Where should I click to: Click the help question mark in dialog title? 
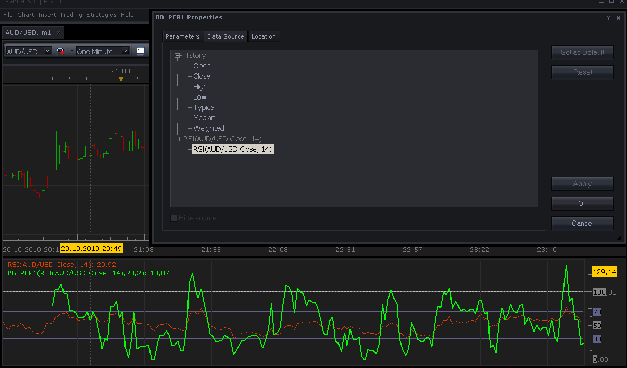(608, 18)
